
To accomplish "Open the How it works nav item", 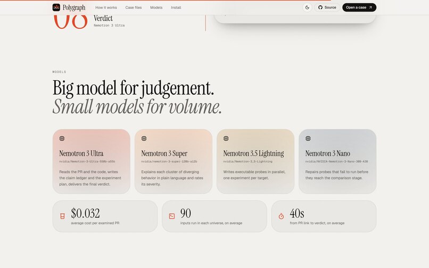I will coord(106,7).
